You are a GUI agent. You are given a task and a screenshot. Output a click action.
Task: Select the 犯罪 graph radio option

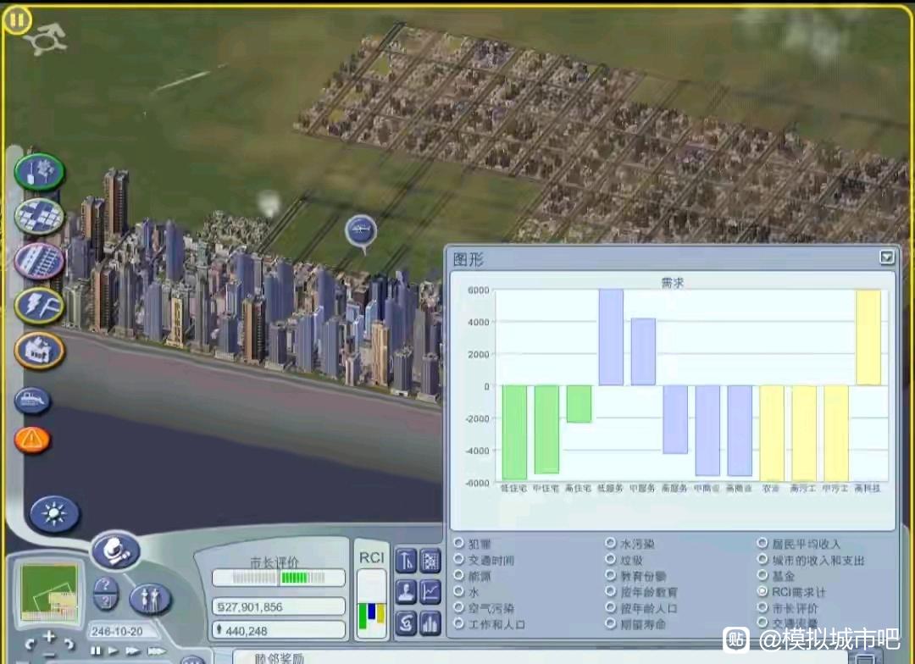[459, 544]
